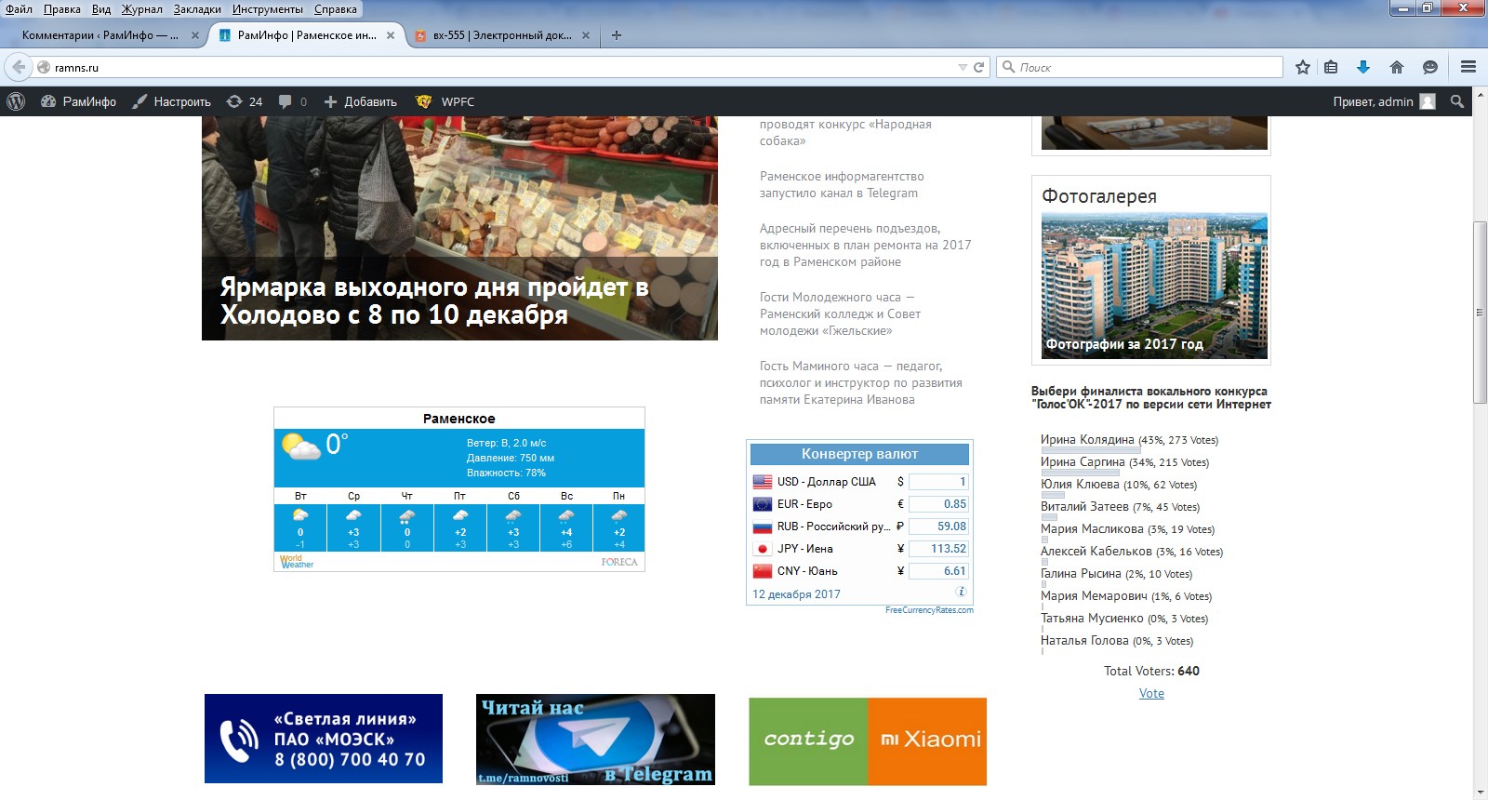
Task: Open the Гости Молодежного часа news link
Action: (840, 313)
